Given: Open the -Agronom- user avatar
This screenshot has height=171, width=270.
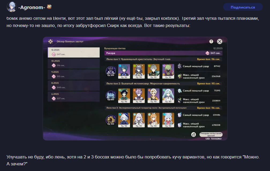Looking at the screenshot, I should [x=12, y=7].
